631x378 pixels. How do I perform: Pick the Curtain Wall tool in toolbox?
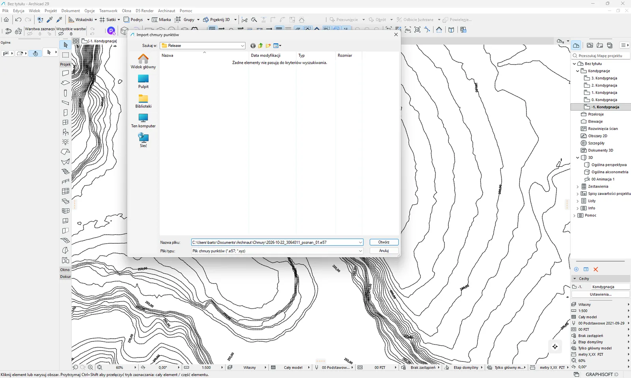[65, 191]
